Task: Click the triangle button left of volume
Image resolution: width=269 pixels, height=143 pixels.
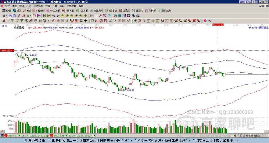Action: (2, 131)
